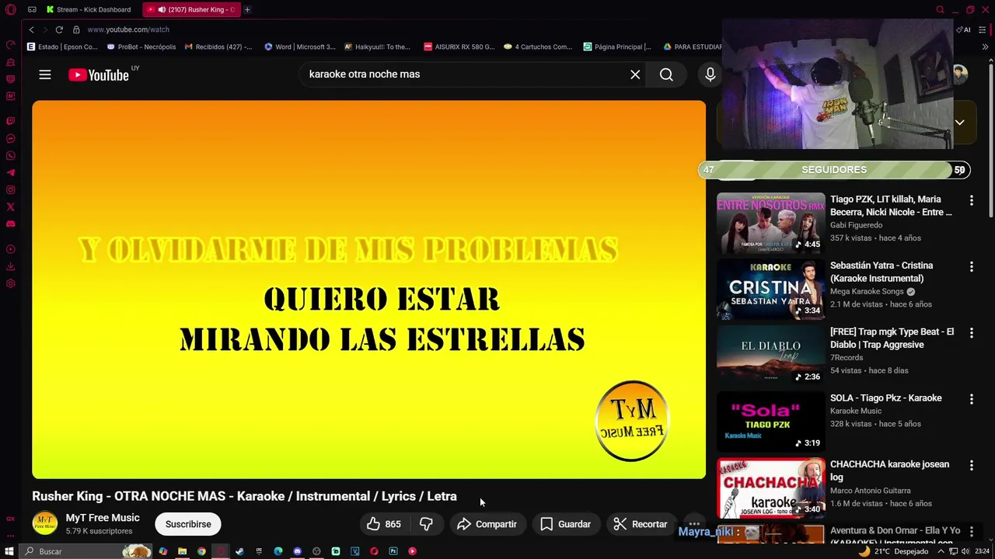View site info via padlock icon
Viewport: 995px width, 559px height.
click(76, 30)
